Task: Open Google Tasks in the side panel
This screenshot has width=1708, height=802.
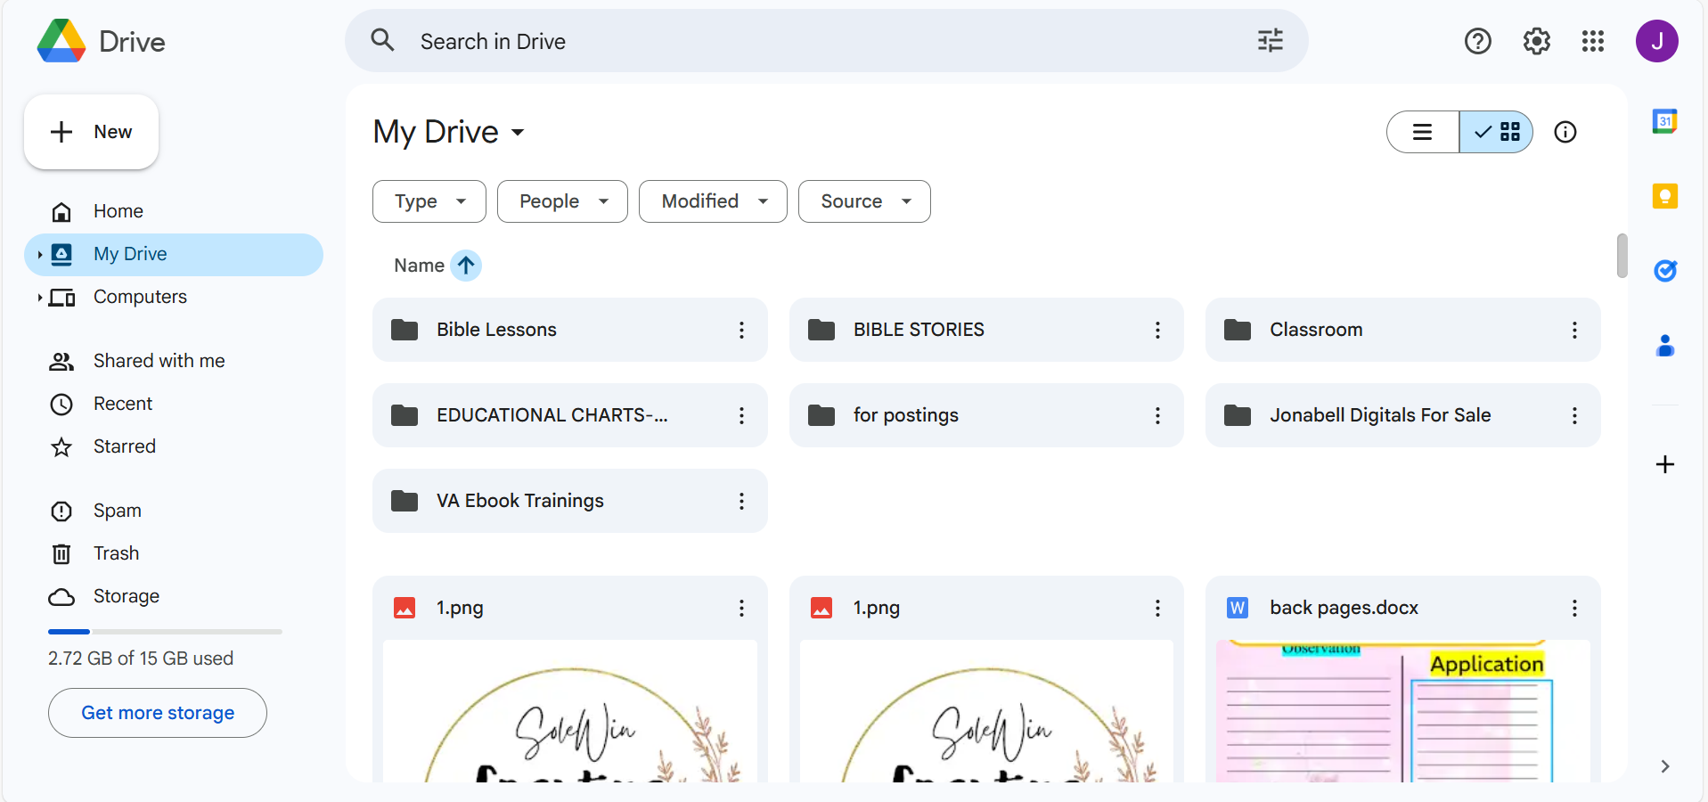Action: 1665,271
